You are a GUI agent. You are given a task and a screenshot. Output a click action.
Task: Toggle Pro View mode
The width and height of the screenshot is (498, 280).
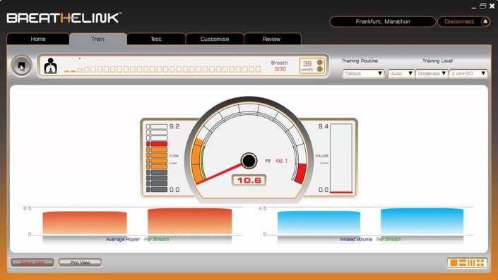click(x=80, y=262)
